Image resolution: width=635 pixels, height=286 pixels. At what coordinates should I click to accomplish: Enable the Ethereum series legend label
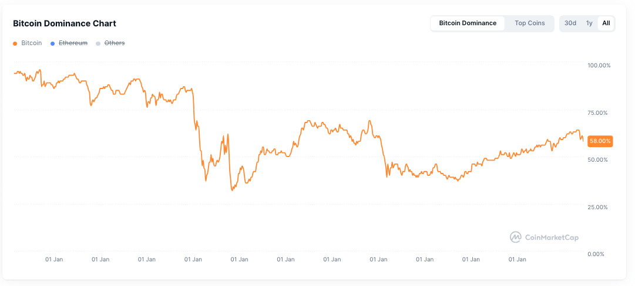[x=73, y=43]
